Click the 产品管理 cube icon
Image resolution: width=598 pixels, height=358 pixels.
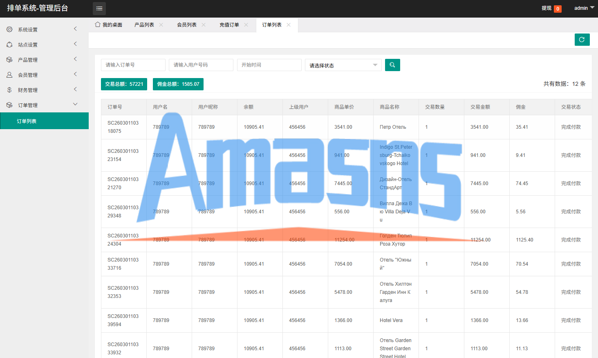(9, 60)
